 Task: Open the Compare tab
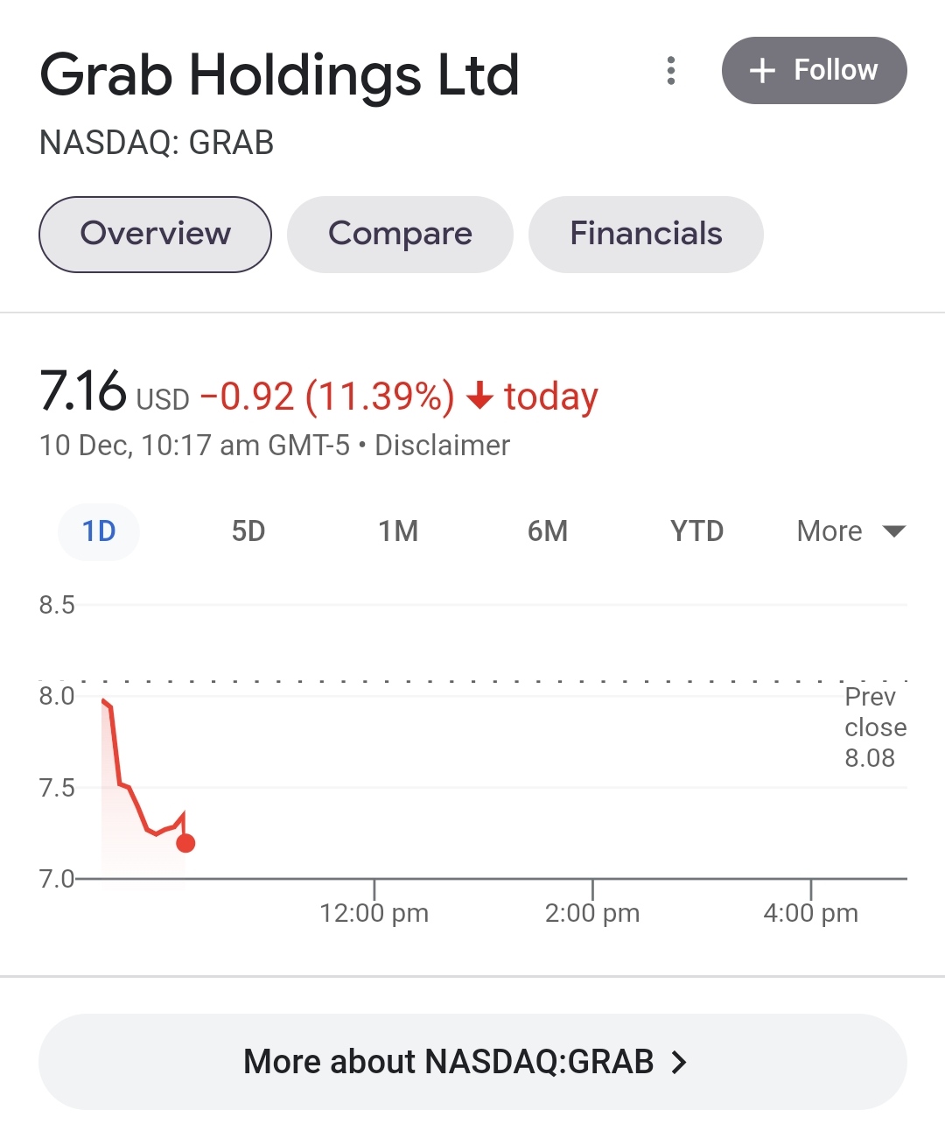tap(400, 234)
